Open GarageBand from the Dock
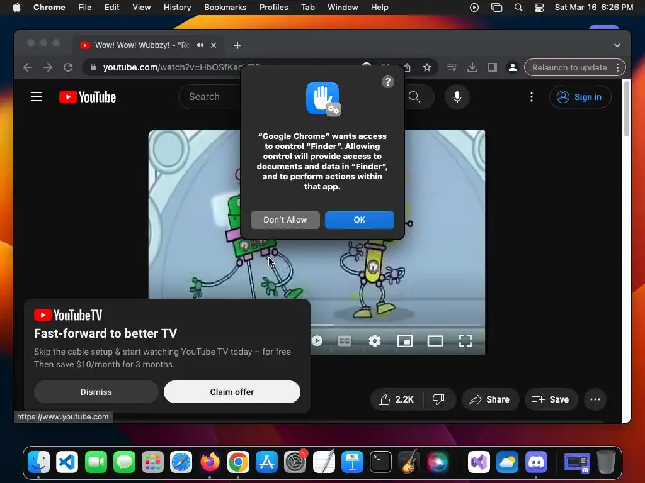This screenshot has height=483, width=645. (409, 462)
